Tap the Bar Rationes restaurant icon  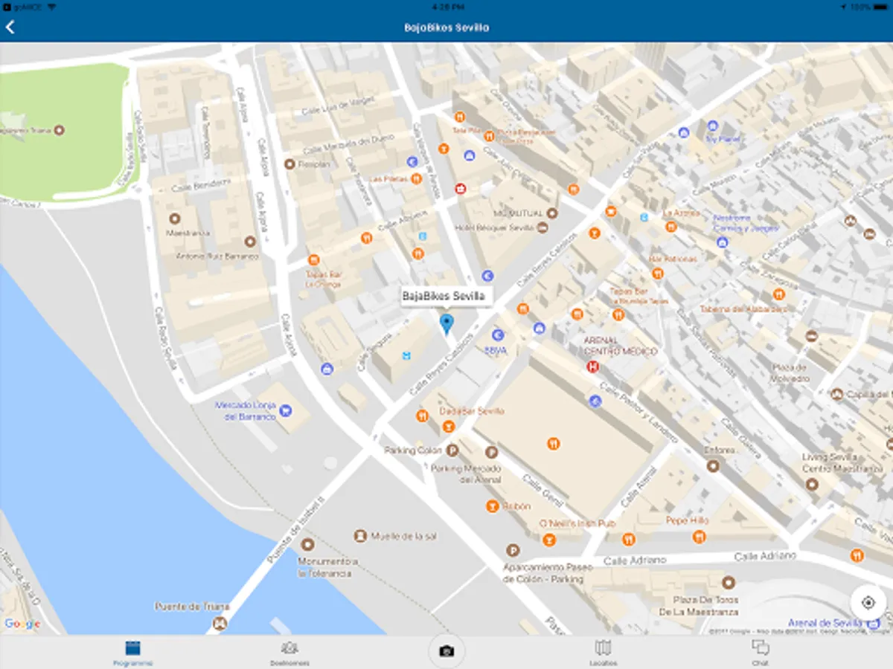pyautogui.click(x=657, y=273)
